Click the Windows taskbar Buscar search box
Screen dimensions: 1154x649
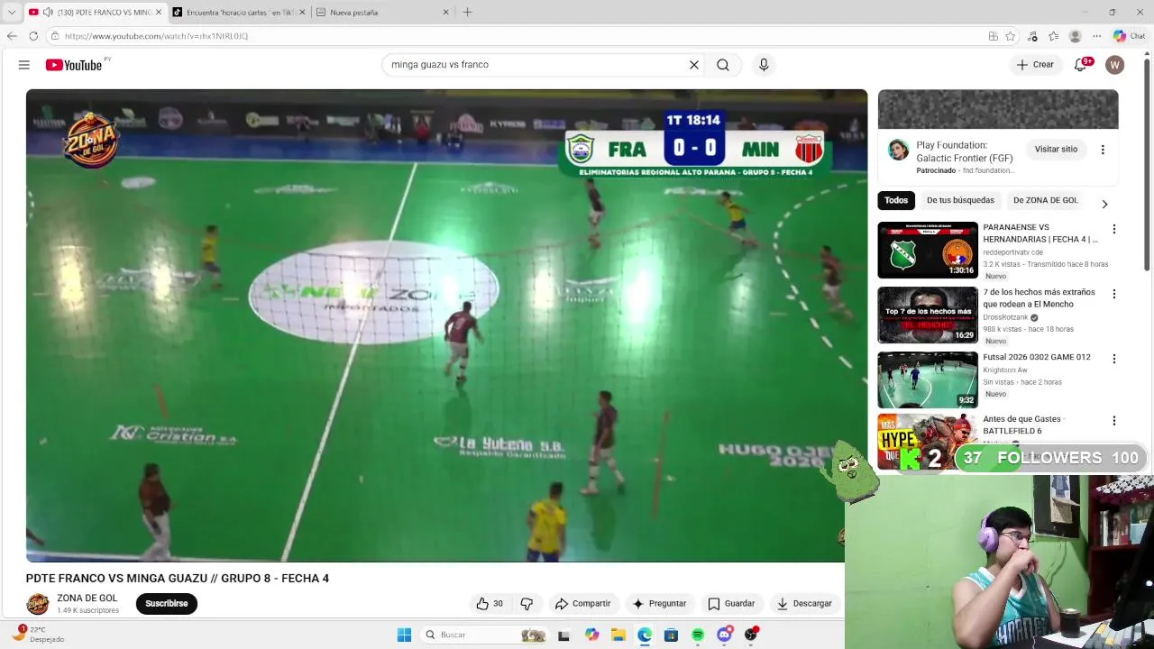(x=485, y=635)
